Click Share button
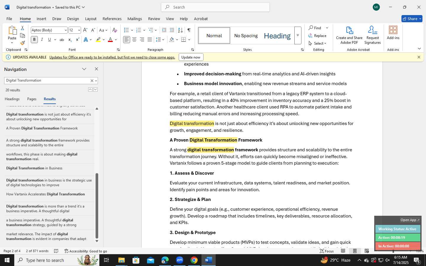This screenshot has height=266, width=426. click(x=412, y=19)
